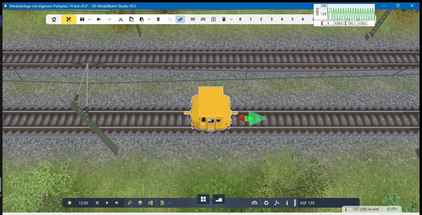
Task: Click the magnifier search icon
Action: pyautogui.click(x=130, y=203)
